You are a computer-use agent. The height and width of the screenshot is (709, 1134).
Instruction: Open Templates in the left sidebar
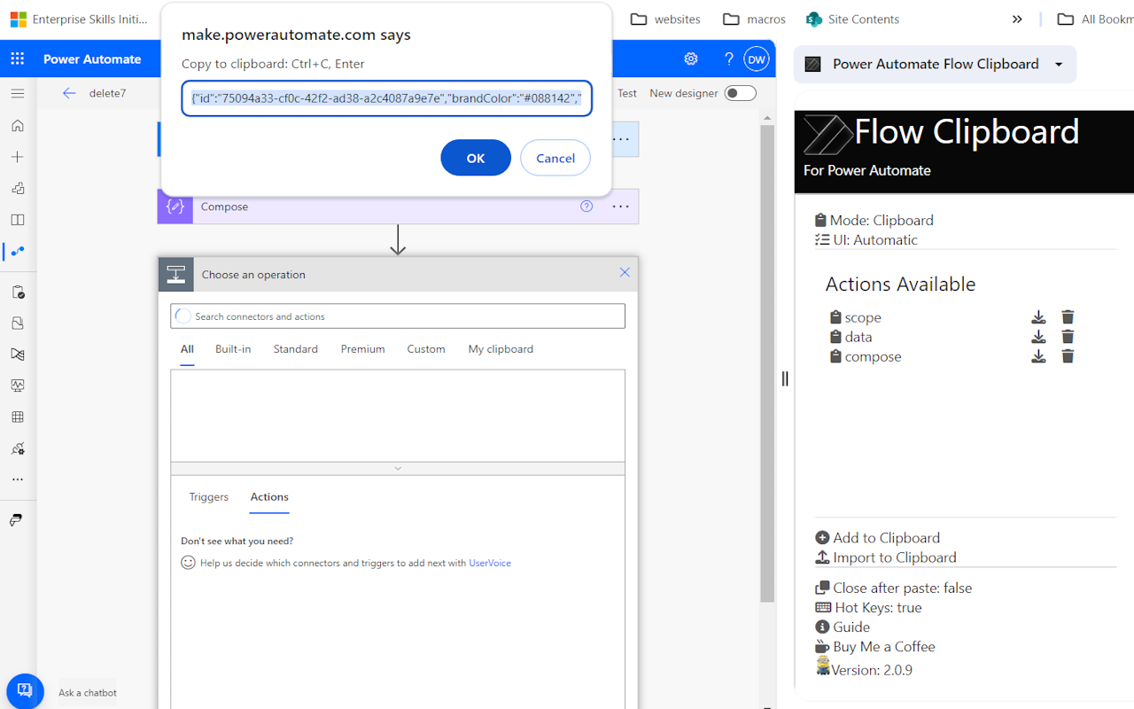click(x=18, y=188)
